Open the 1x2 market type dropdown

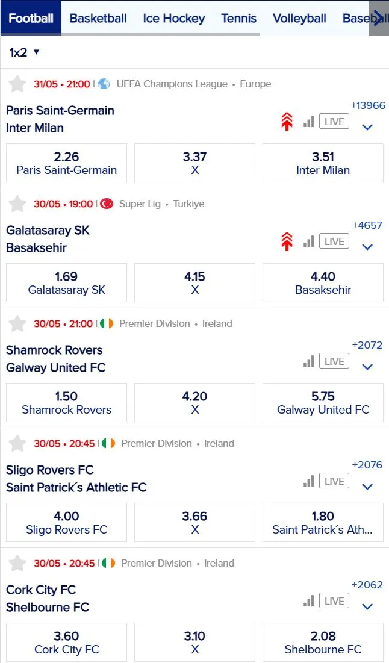click(x=24, y=52)
